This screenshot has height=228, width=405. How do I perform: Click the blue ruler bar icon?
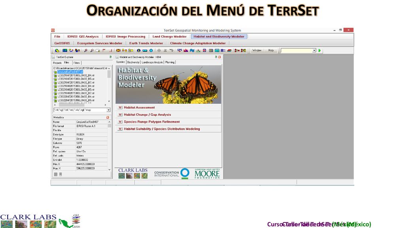pos(145,50)
